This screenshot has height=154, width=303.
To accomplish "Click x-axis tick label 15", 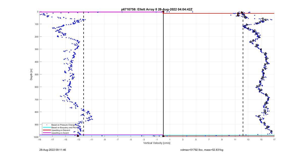I will click(261, 139).
